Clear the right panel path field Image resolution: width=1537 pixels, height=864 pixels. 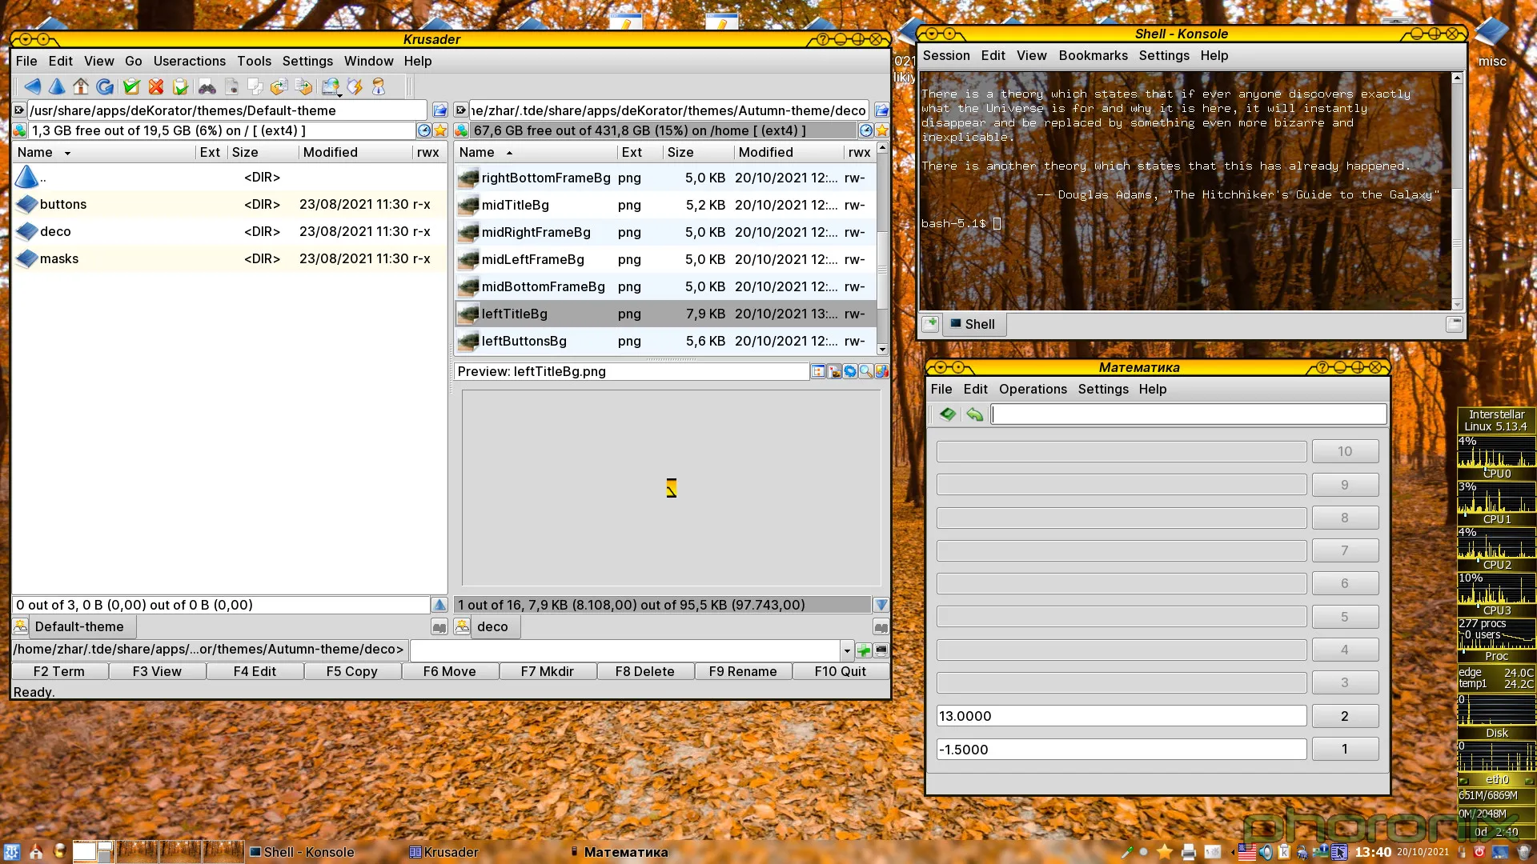click(x=461, y=110)
